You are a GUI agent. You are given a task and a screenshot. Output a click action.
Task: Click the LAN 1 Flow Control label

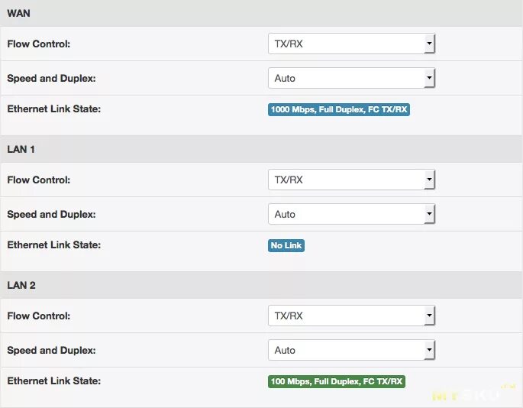38,180
